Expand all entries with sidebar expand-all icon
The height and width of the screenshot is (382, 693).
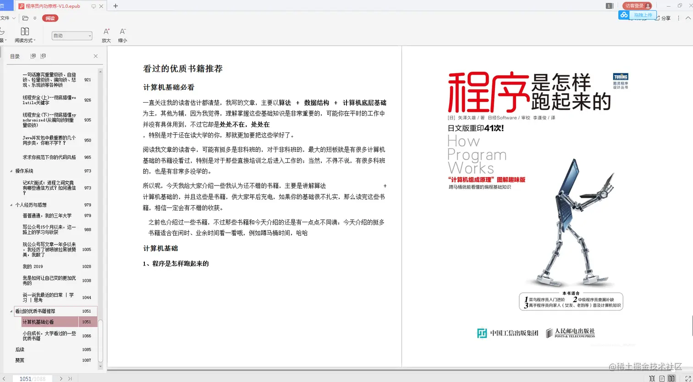pyautogui.click(x=33, y=56)
